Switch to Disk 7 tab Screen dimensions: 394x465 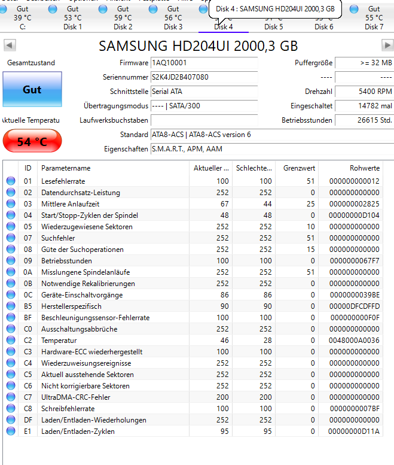[x=374, y=18]
